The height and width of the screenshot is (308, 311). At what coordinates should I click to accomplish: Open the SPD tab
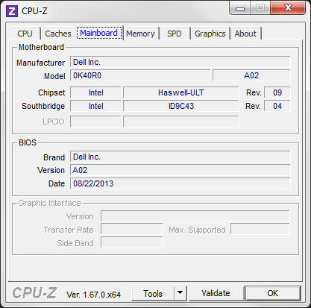[175, 34]
